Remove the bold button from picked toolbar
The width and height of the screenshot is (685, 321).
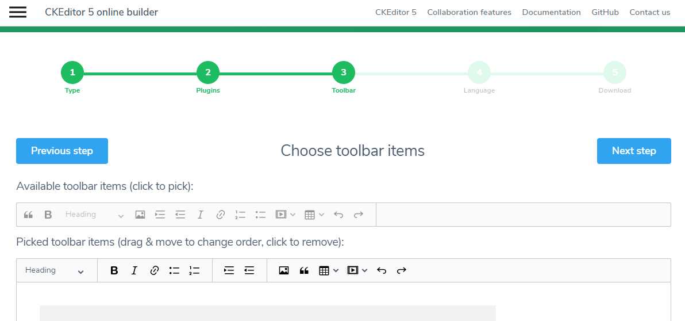(114, 271)
